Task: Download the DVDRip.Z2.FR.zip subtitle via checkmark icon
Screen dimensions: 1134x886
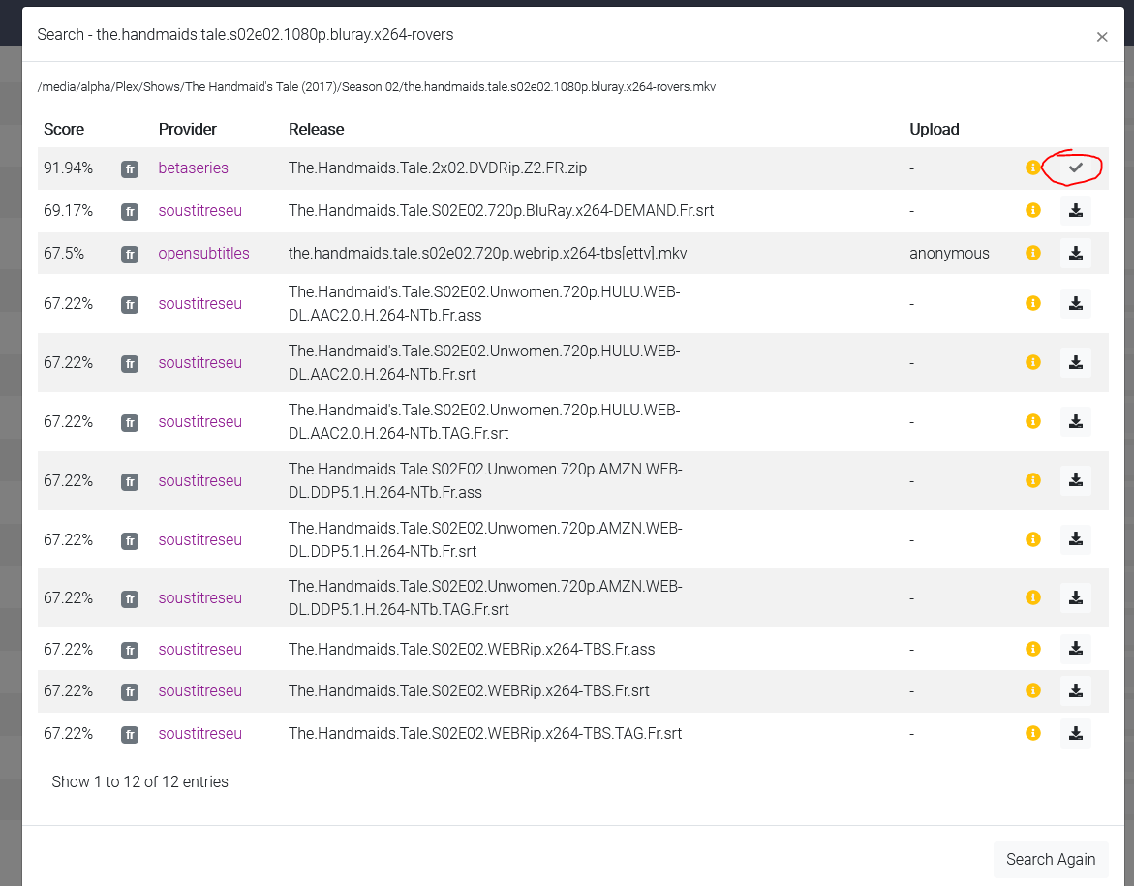Action: pyautogui.click(x=1075, y=167)
